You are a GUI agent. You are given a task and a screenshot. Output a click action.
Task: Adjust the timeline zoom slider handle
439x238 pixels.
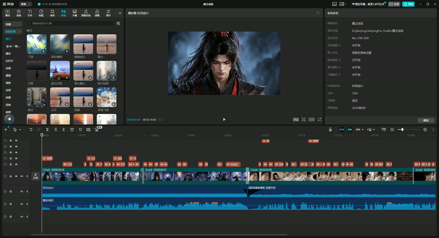coord(402,130)
